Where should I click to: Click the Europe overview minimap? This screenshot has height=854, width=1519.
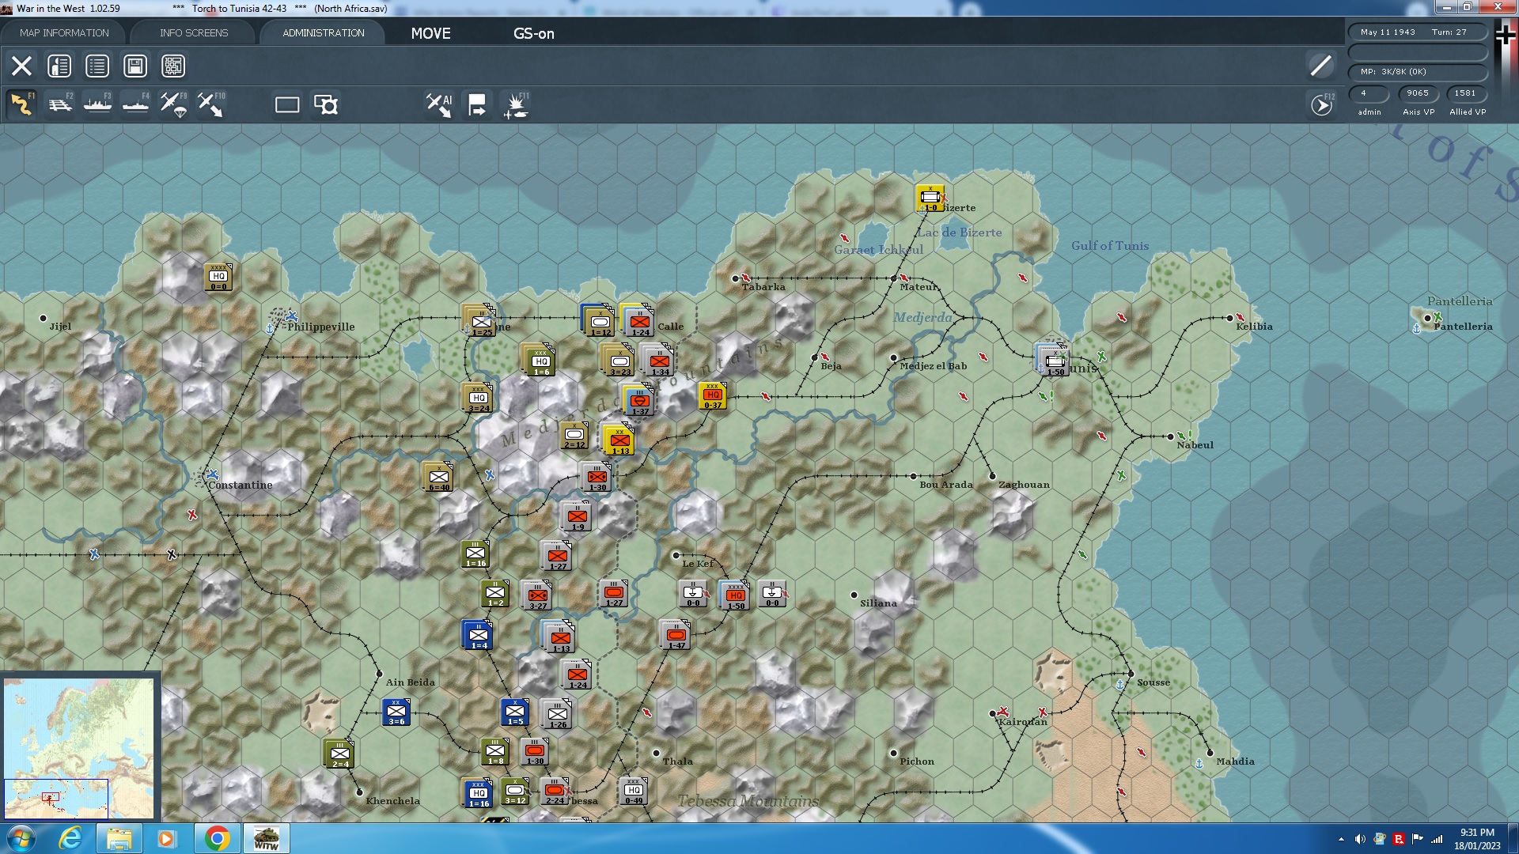click(x=79, y=747)
